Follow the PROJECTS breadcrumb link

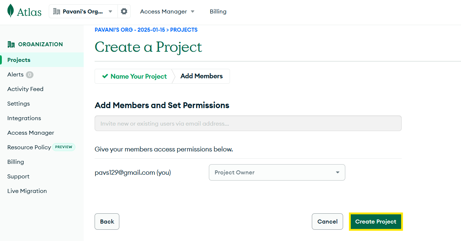(x=184, y=30)
